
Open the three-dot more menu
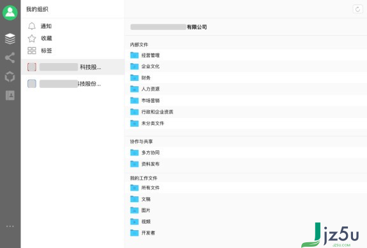pyautogui.click(x=10, y=226)
